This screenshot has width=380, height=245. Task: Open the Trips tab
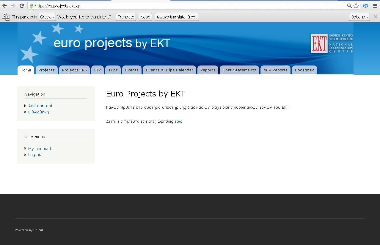[x=113, y=70]
